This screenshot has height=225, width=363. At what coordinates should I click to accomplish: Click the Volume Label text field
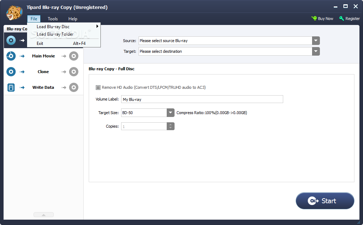202,99
